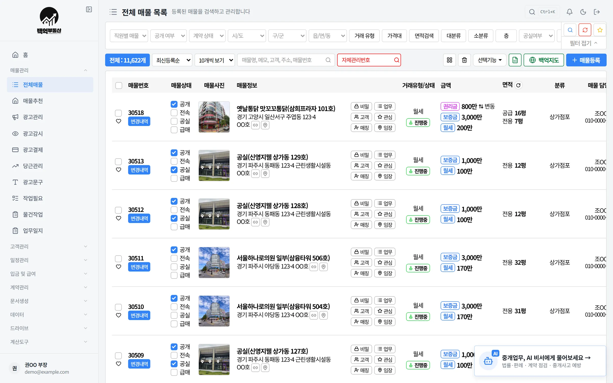Go to 홈 in the sidebar

pyautogui.click(x=50, y=55)
